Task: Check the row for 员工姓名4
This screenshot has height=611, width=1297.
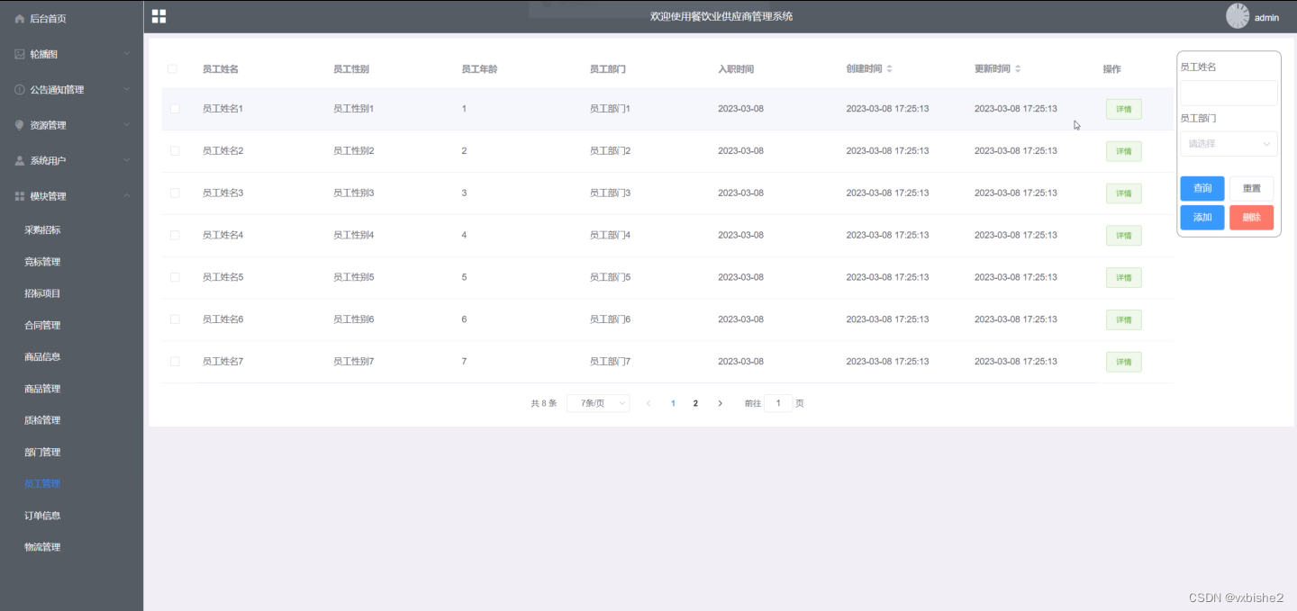Action: tap(175, 236)
